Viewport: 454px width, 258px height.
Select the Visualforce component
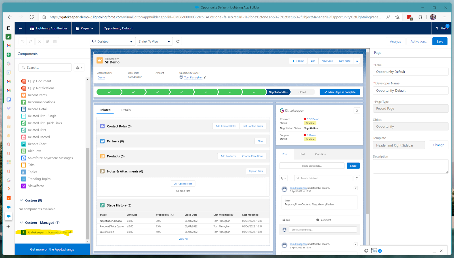click(36, 186)
